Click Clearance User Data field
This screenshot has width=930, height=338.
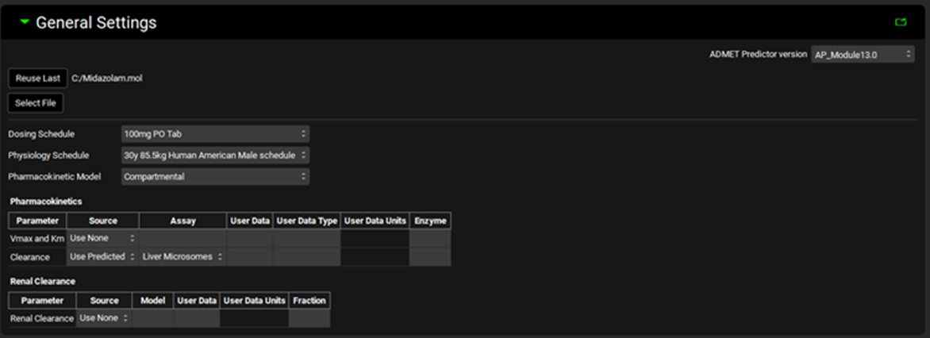click(249, 257)
